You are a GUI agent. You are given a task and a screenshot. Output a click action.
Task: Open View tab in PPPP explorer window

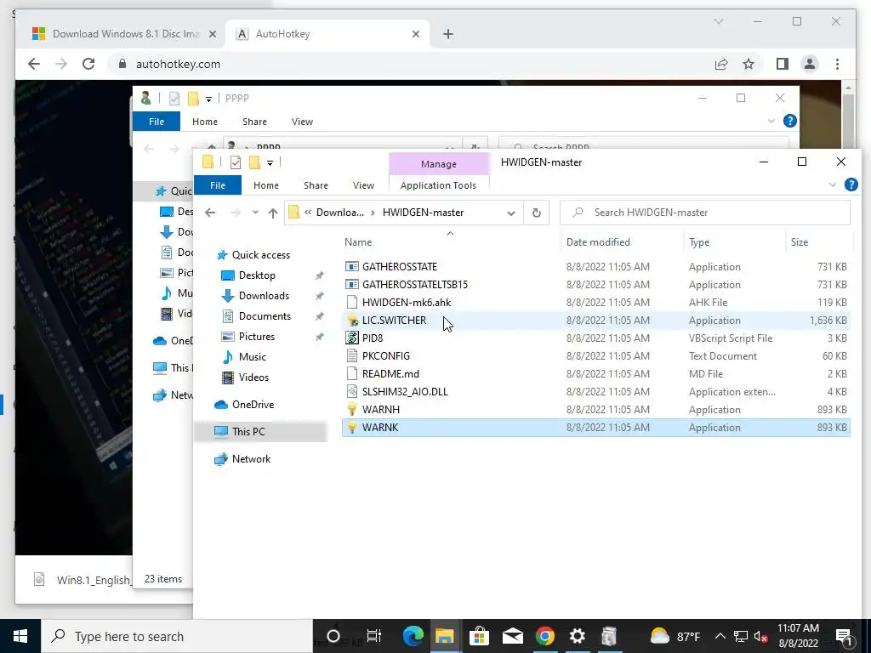[x=302, y=122]
